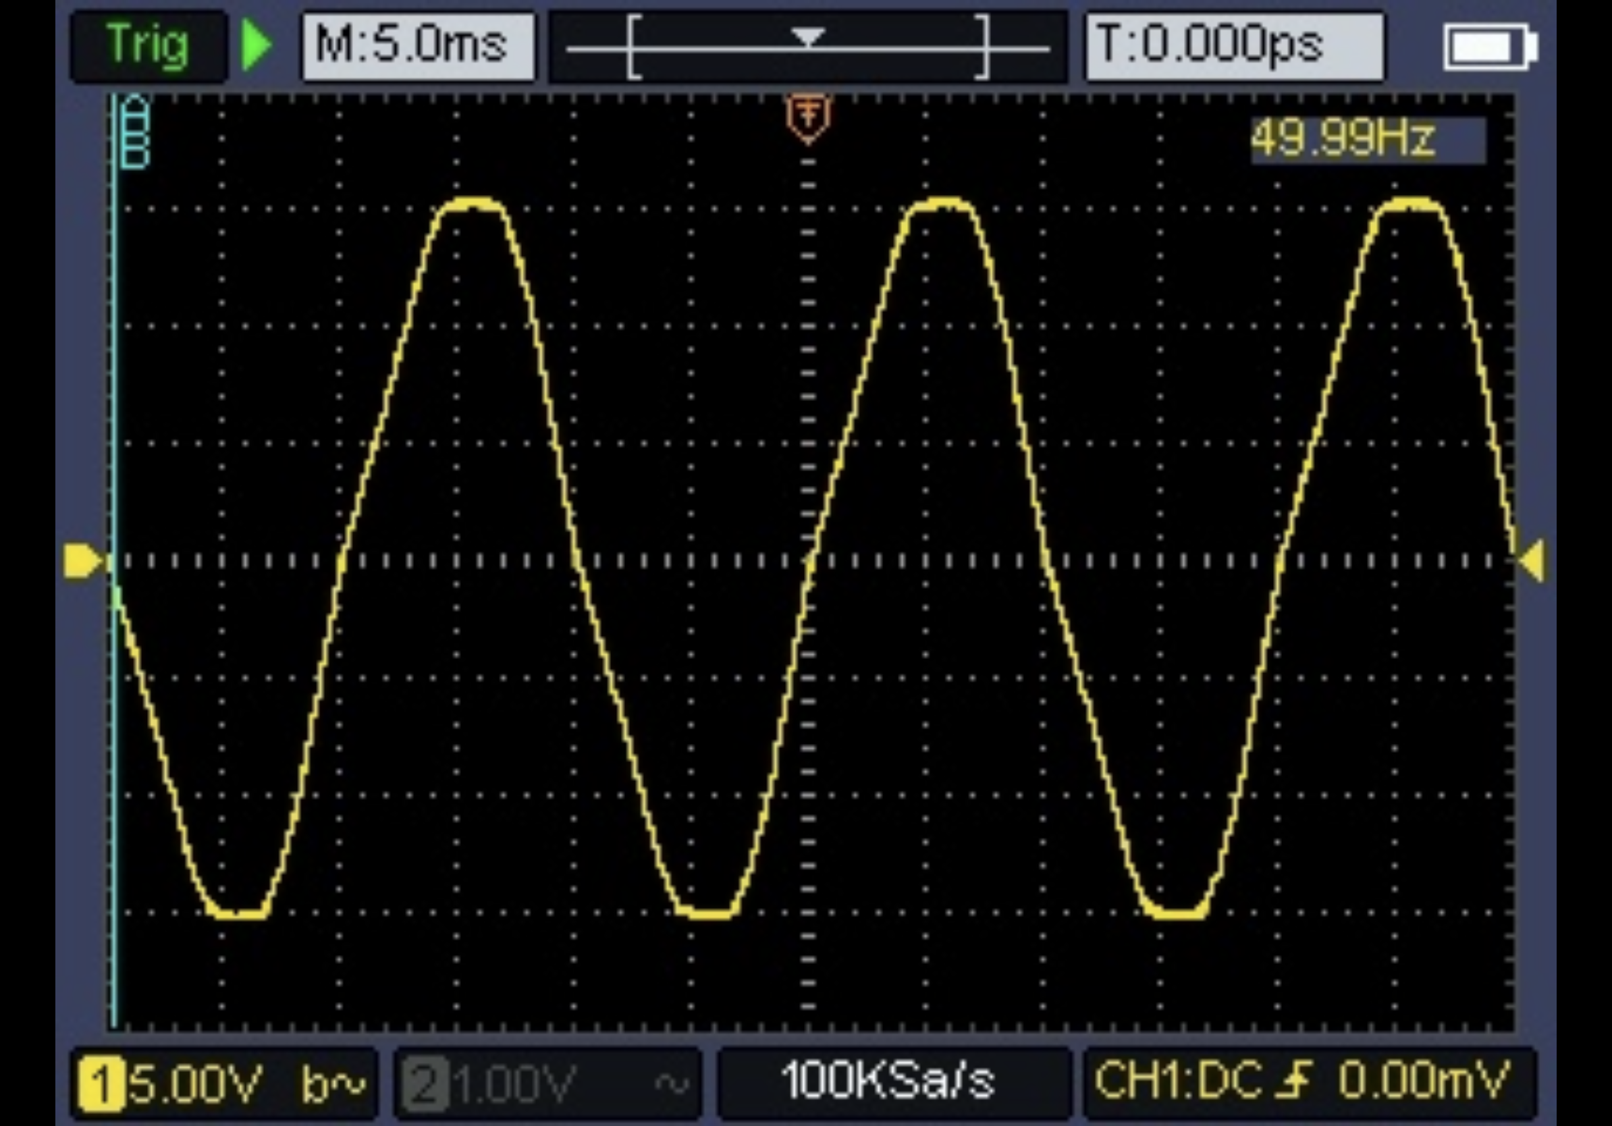Click the cyan marker icon at grid top-left
The height and width of the screenshot is (1126, 1612).
(135, 132)
